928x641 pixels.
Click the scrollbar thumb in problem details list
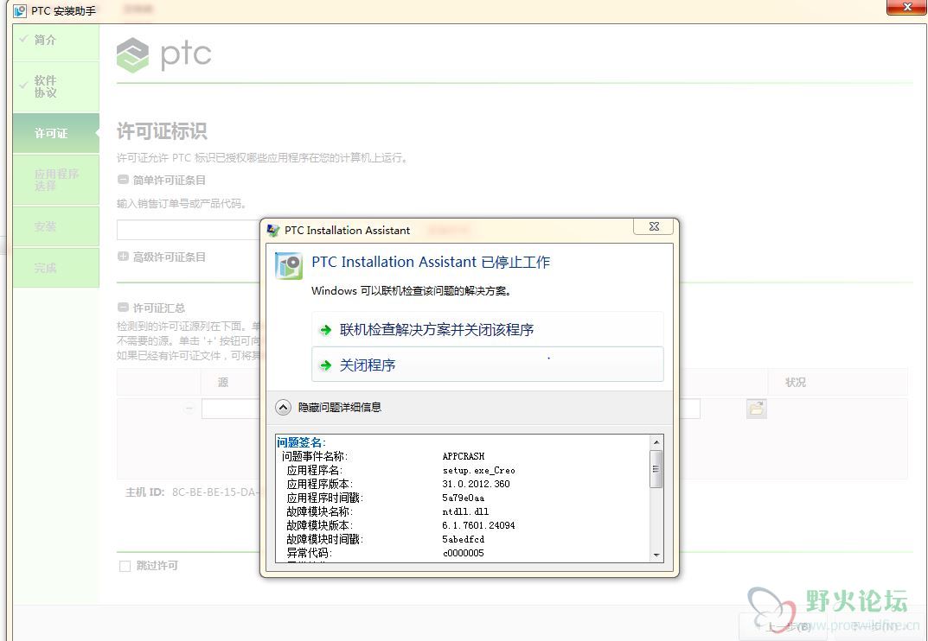tap(656, 469)
